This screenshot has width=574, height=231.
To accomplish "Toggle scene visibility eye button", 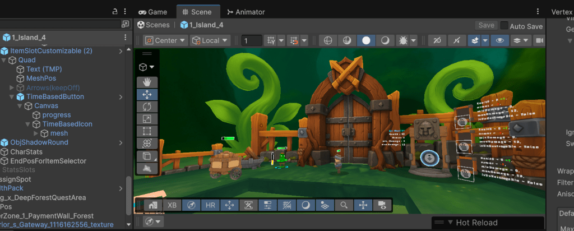I will (499, 40).
